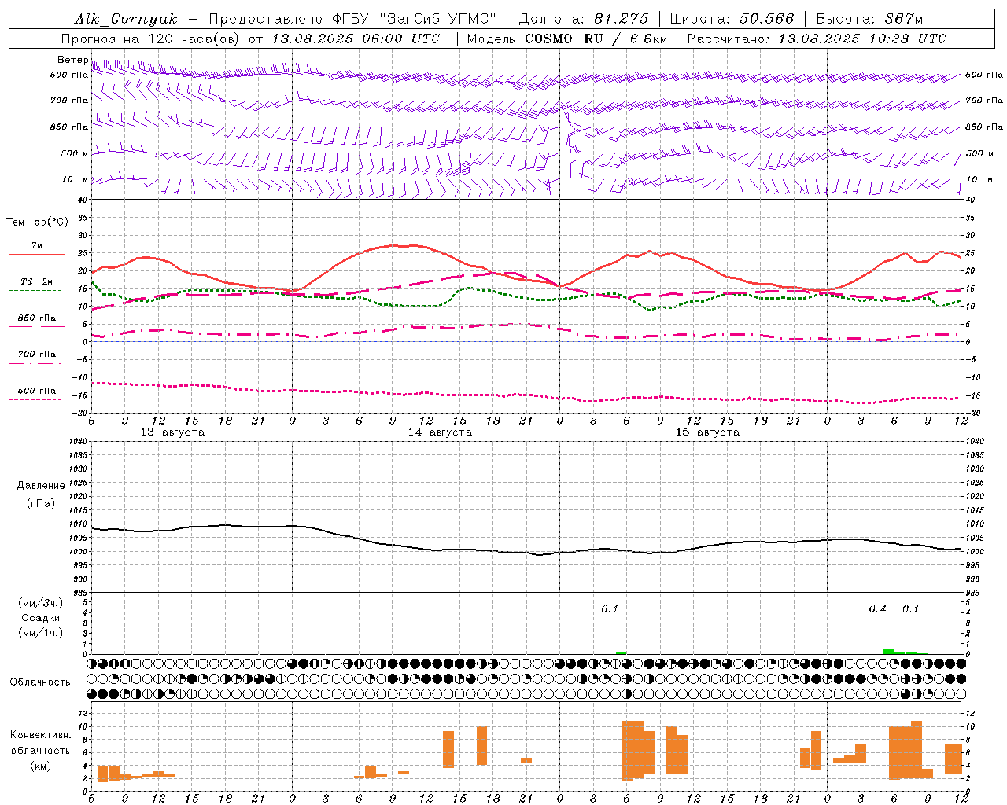Viewport: 1007px width, 805px height.
Task: Click the "14 августа" date label
Action: (440, 432)
